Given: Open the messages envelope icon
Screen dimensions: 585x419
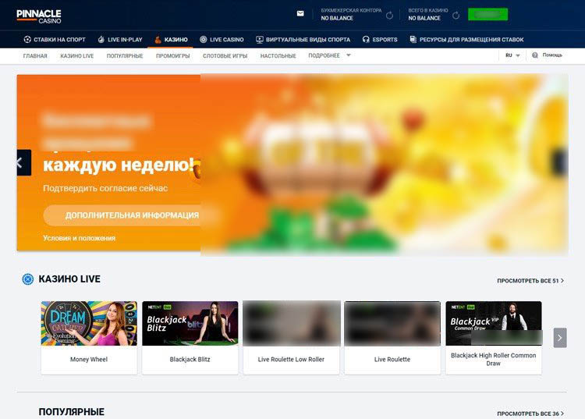Looking at the screenshot, I should pyautogui.click(x=300, y=13).
